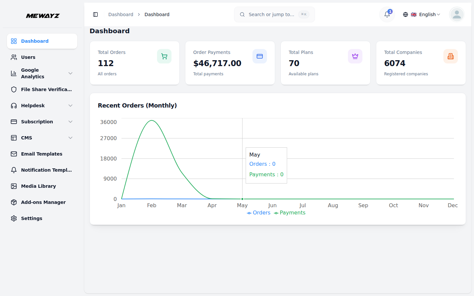Click the globe language icon in header

pos(406,14)
